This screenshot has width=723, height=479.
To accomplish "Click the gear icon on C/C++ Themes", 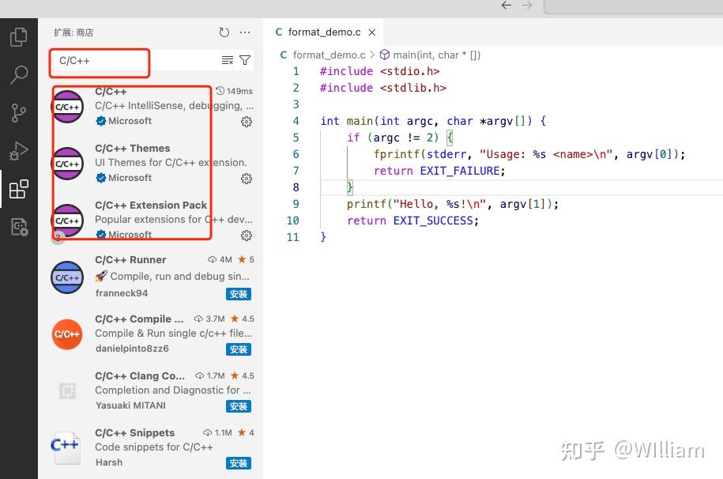I will (x=246, y=179).
